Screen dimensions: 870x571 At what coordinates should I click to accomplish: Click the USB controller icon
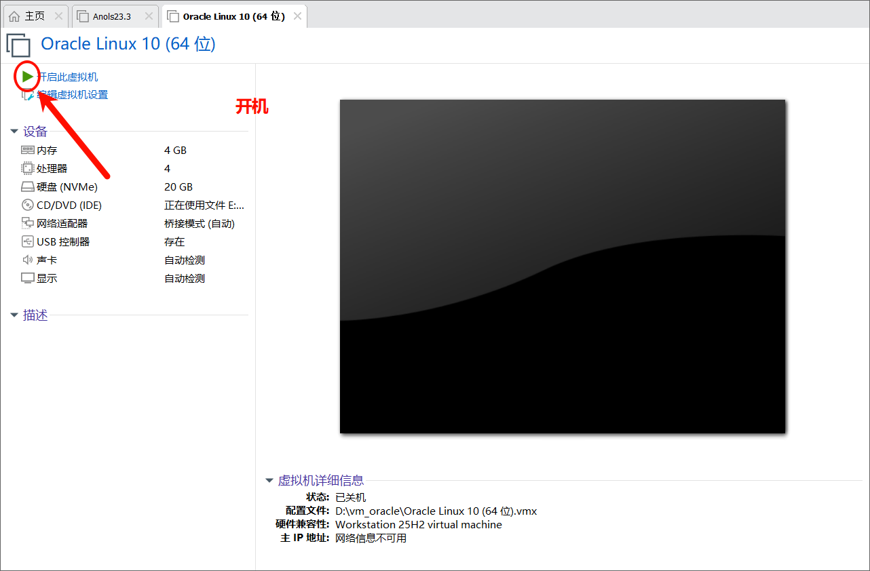(x=28, y=241)
